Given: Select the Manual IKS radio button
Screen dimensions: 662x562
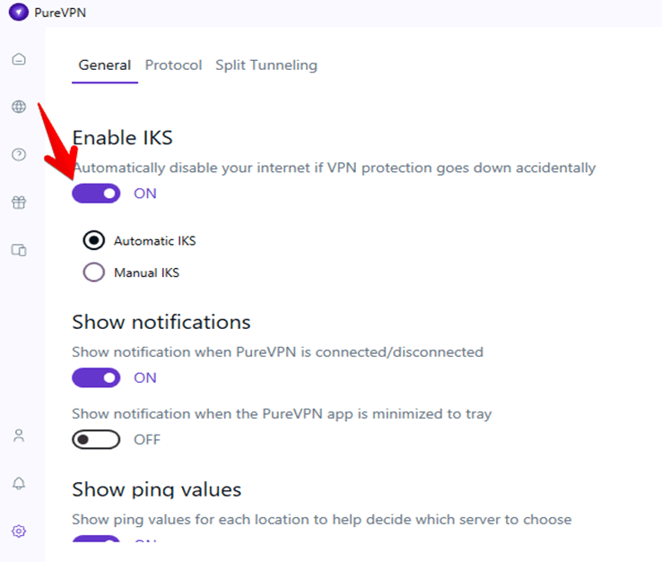Looking at the screenshot, I should tap(93, 272).
